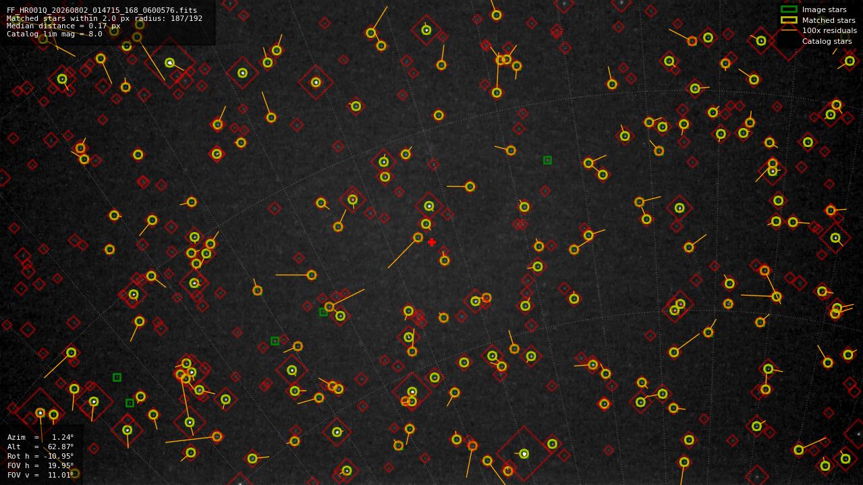
Task: Click the Image stars legend text
Action: point(824,9)
